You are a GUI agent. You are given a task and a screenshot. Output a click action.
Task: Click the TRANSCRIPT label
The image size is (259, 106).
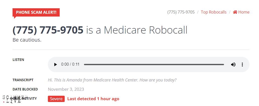[x=23, y=80]
